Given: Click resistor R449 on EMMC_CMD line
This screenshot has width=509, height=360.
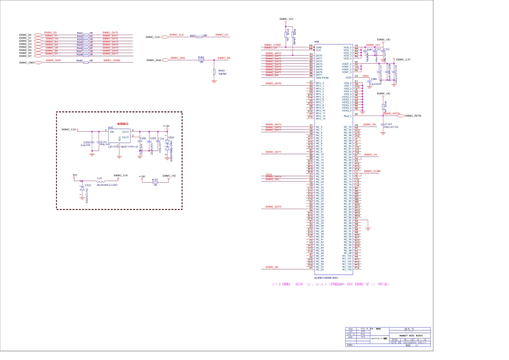Looking at the screenshot, I should (x=85, y=63).
